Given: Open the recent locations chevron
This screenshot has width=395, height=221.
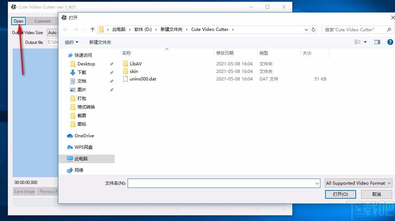Looking at the screenshot, I should click(x=84, y=29).
